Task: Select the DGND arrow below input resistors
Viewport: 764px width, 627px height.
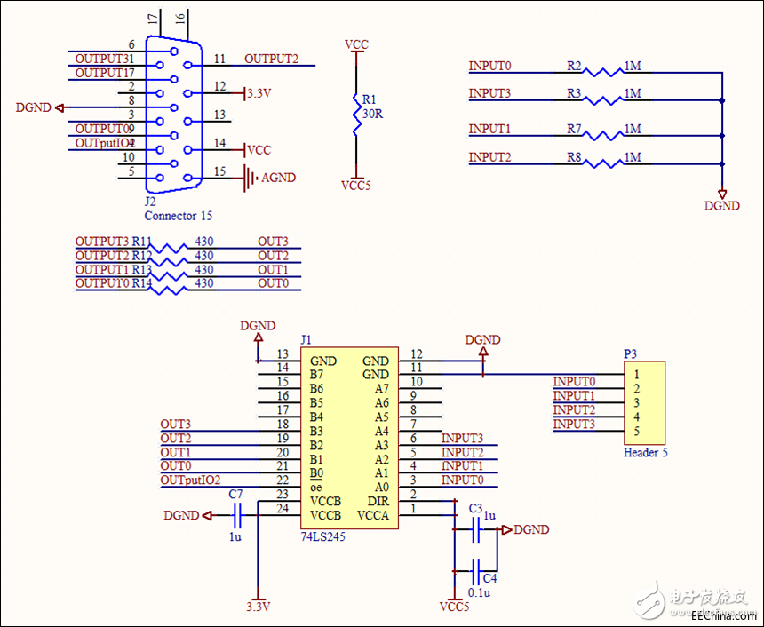Action: (x=722, y=194)
